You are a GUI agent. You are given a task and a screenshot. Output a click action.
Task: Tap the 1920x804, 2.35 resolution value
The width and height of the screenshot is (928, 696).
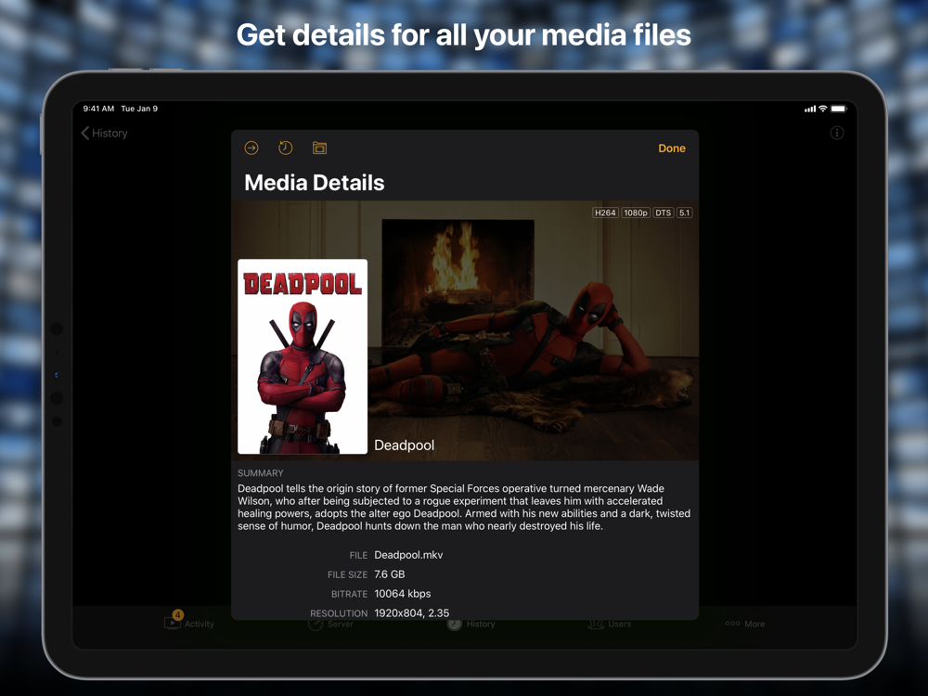pos(412,613)
